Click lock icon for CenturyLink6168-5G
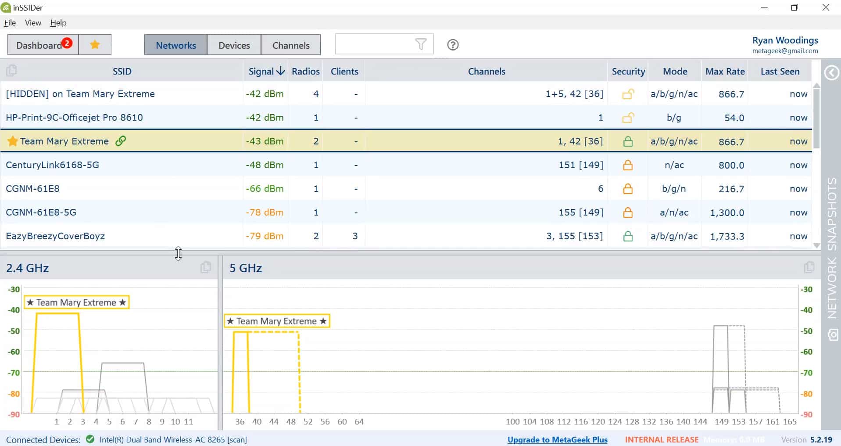This screenshot has width=841, height=446. click(x=628, y=165)
